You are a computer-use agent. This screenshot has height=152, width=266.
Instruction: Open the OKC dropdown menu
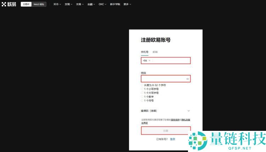click(x=102, y=4)
